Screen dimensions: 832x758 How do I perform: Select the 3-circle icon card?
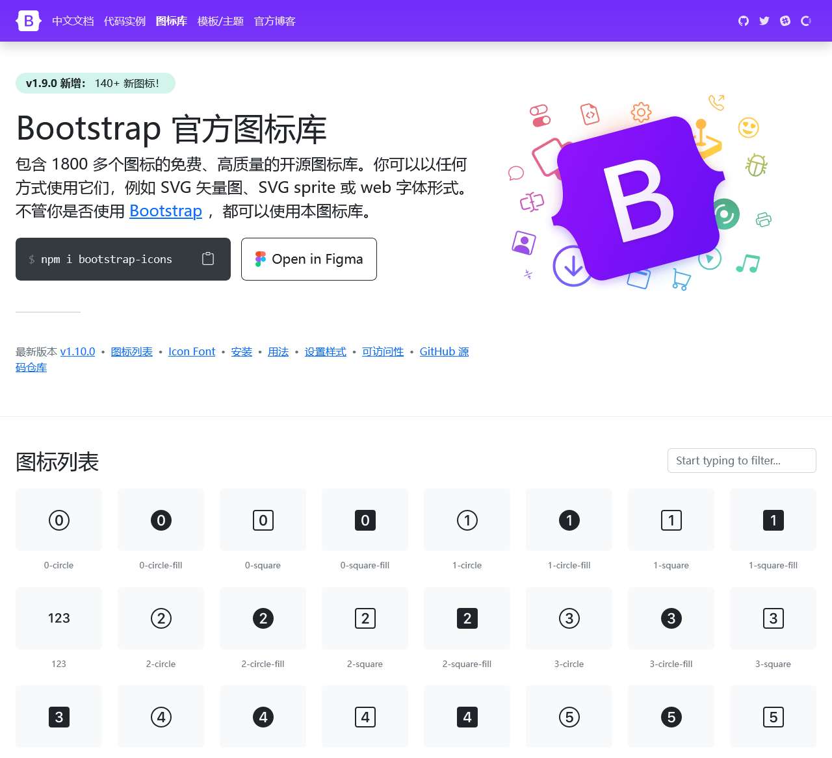569,629
